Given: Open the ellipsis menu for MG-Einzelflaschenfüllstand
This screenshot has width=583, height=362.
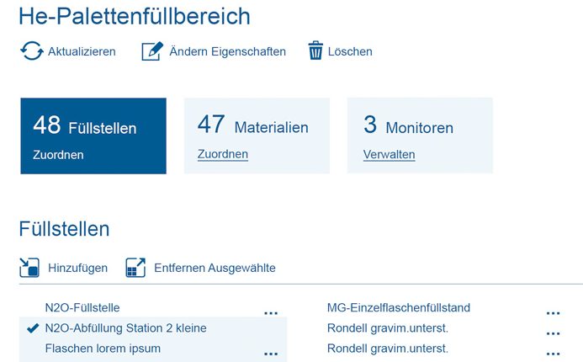Looking at the screenshot, I should tap(553, 313).
